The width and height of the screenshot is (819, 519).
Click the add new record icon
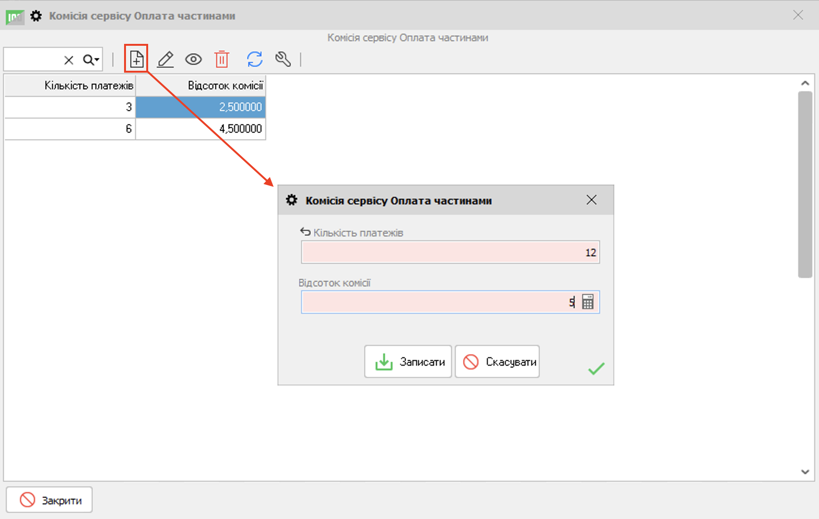coord(136,59)
